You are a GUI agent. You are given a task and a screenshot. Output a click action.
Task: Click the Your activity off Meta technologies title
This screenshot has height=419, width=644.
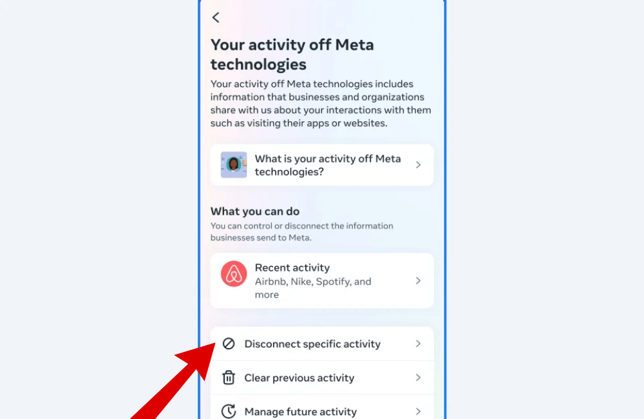coord(292,55)
